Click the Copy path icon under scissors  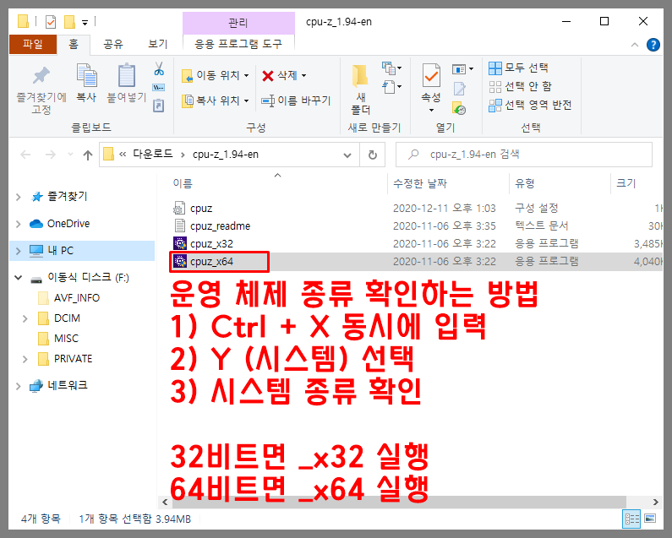click(159, 87)
